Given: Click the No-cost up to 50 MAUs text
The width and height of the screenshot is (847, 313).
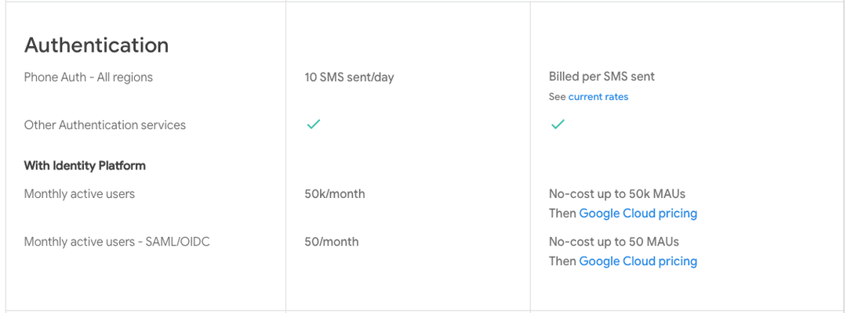Looking at the screenshot, I should (613, 242).
